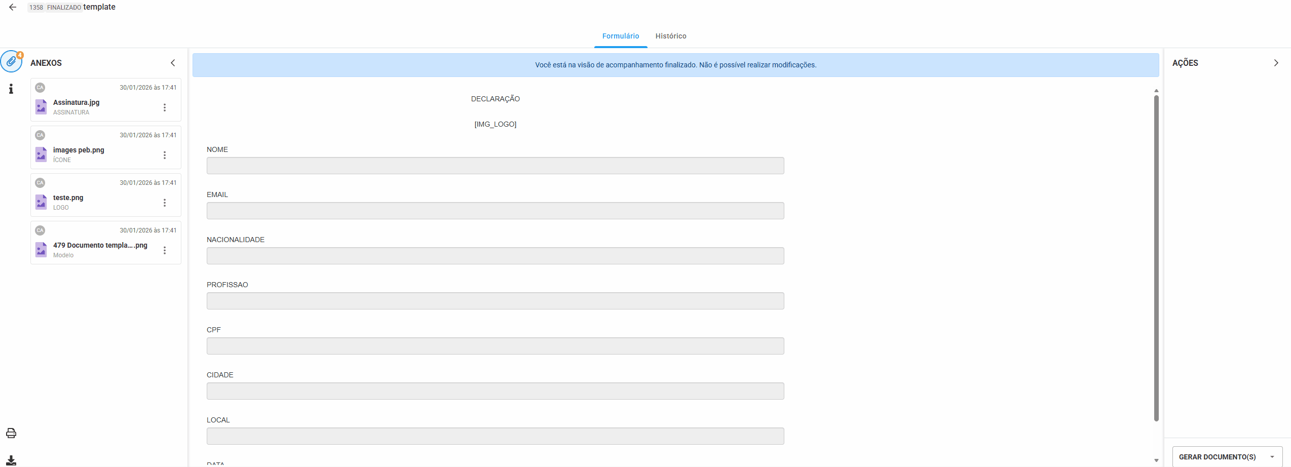Screen dimensions: 1291x467
Task: Click the NOME input field
Action: (x=495, y=166)
